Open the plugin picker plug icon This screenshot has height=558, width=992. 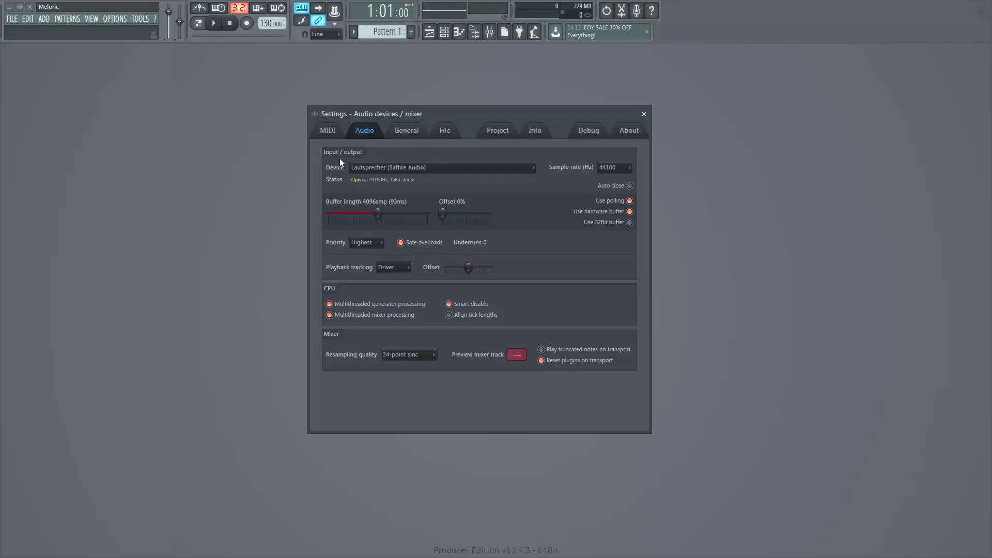click(519, 32)
